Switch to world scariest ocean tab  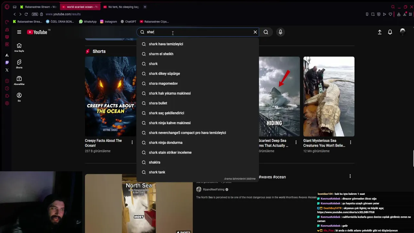pyautogui.click(x=80, y=7)
